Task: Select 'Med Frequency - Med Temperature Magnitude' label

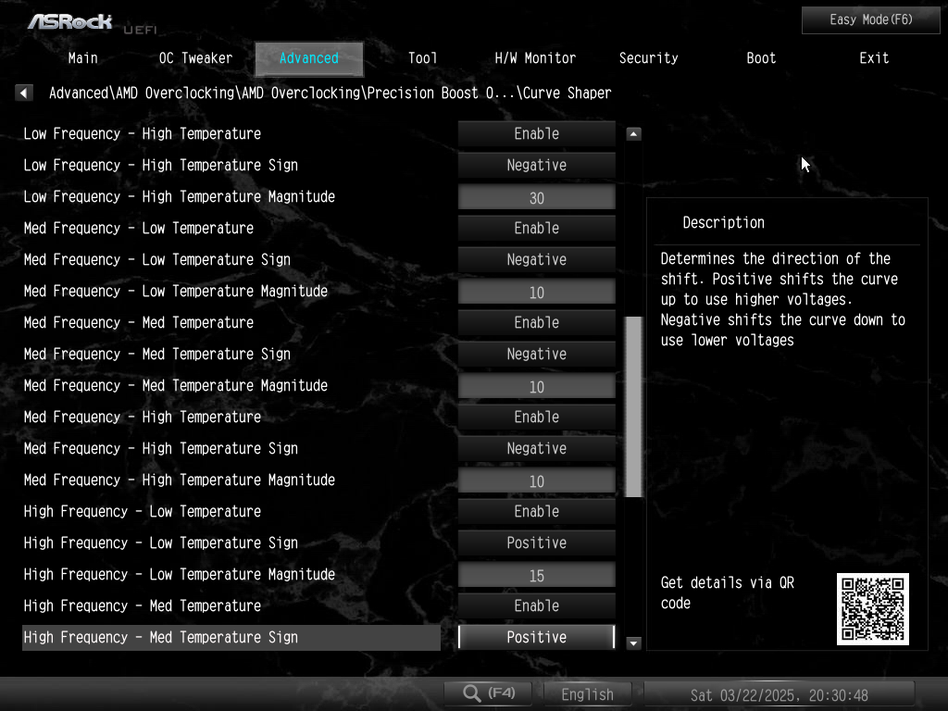Action: coord(175,385)
